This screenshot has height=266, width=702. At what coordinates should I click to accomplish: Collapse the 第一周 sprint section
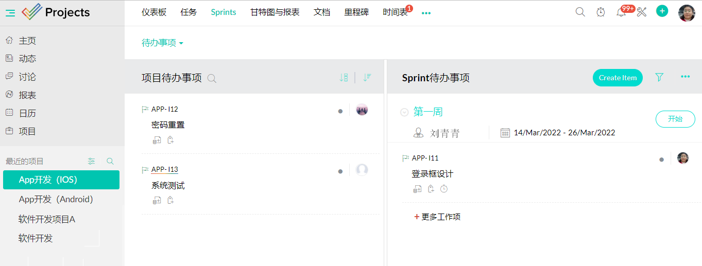(x=404, y=112)
